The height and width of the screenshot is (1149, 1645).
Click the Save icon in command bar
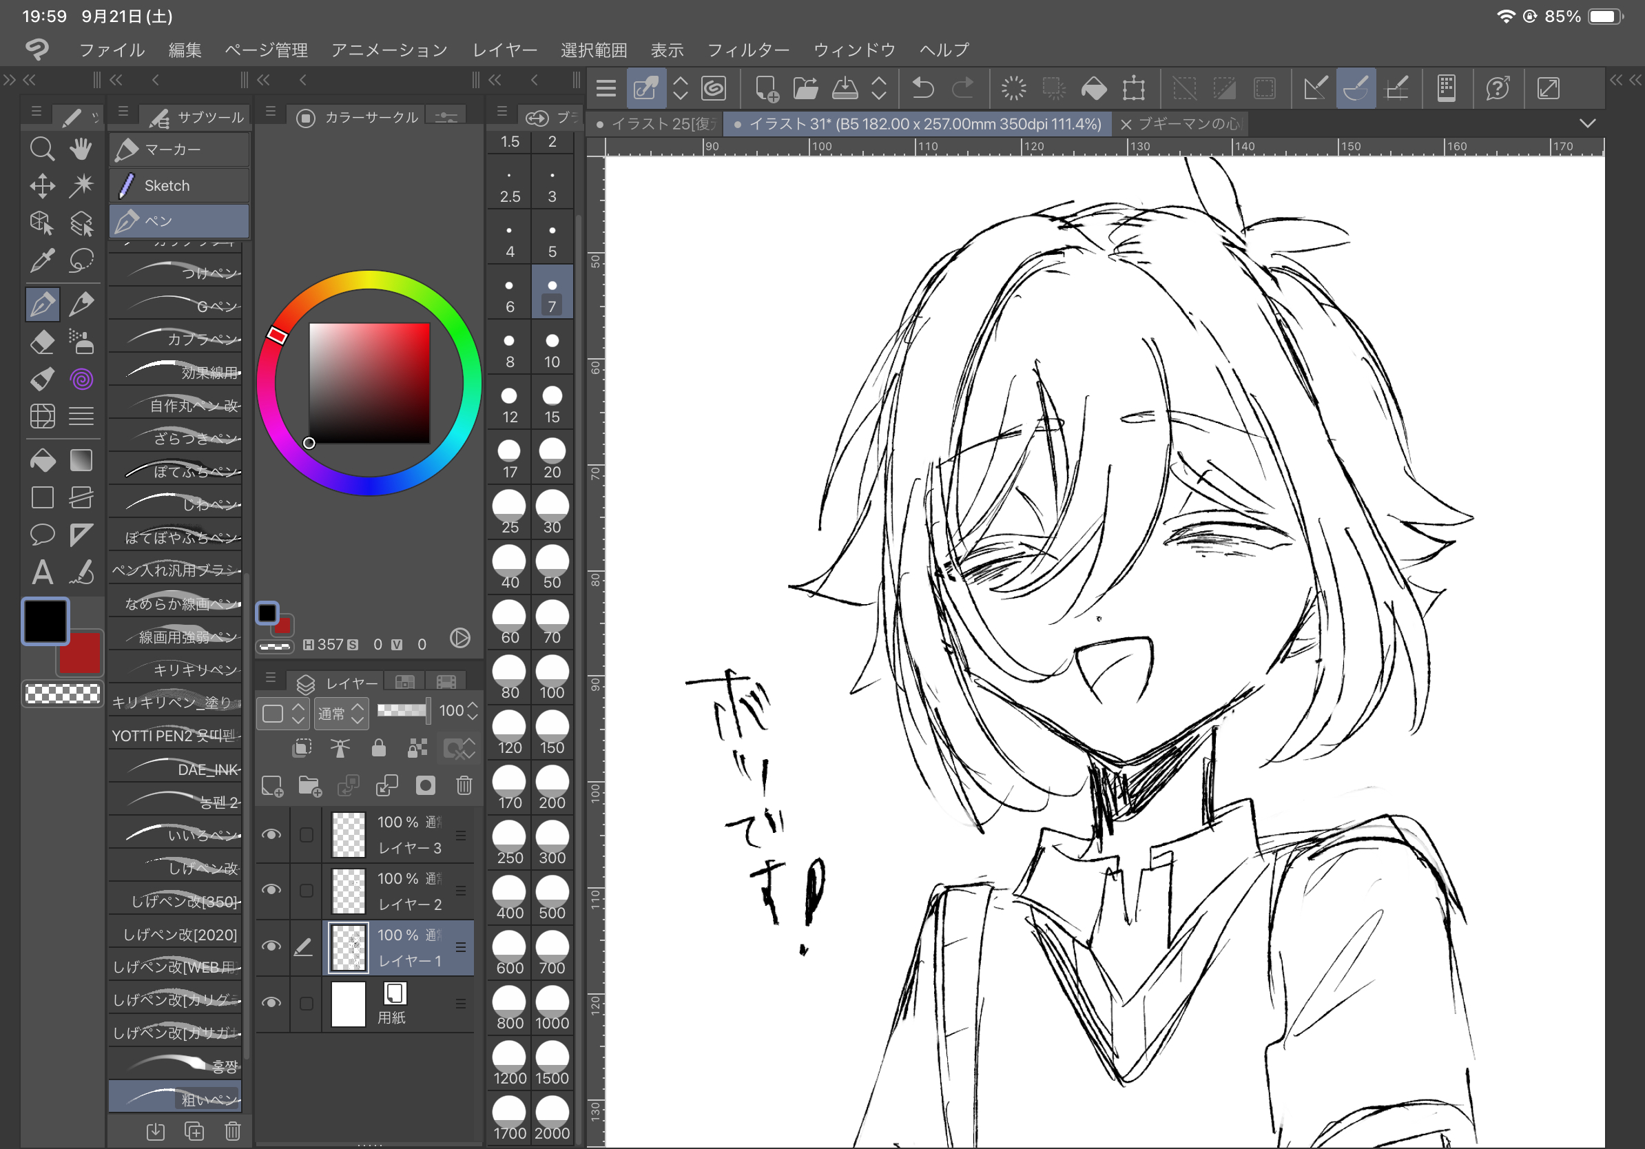(845, 89)
